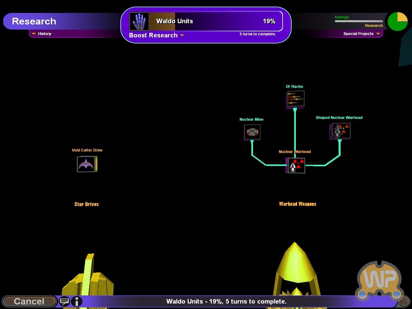Select the Warhead Weapons category label
The width and height of the screenshot is (412, 309).
[x=297, y=204]
